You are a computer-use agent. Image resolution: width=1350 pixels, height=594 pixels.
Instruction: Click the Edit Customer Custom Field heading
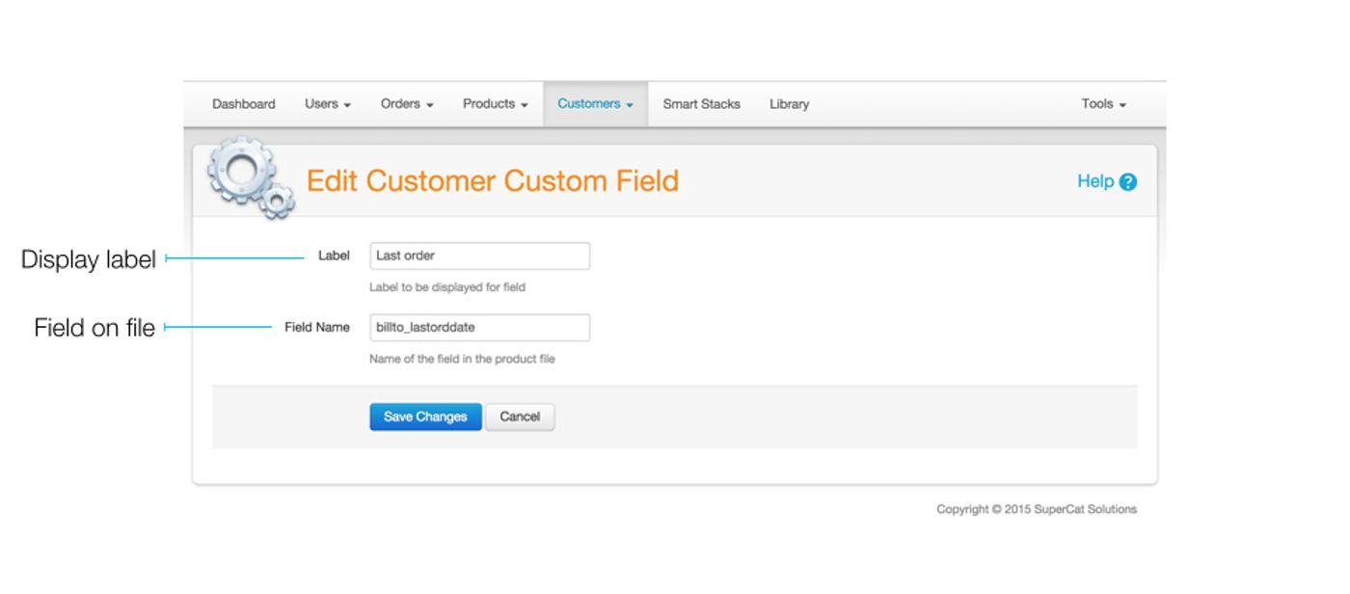493,181
